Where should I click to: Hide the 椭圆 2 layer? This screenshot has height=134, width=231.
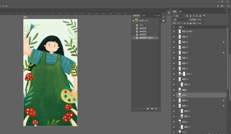[174, 90]
